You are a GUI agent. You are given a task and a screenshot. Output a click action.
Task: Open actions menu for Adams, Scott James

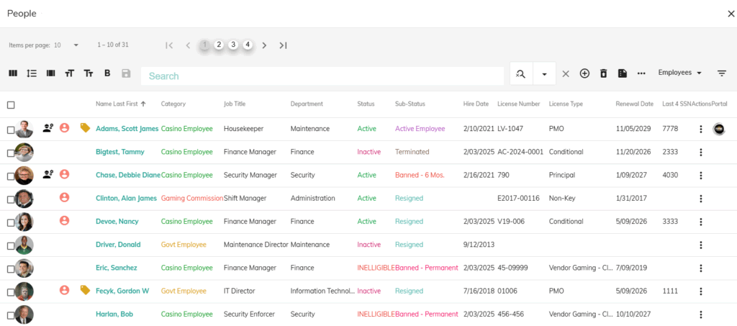click(x=700, y=129)
